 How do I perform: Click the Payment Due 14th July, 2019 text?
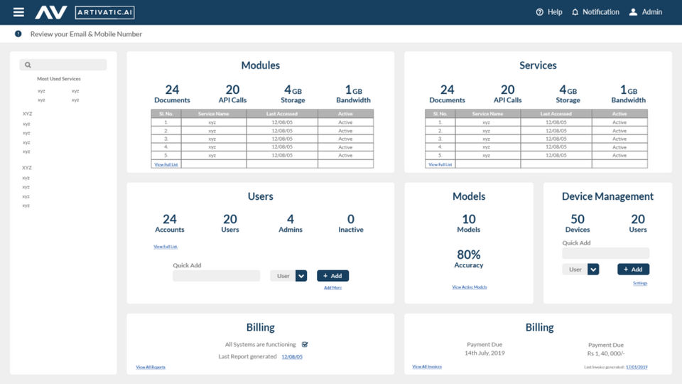click(485, 348)
